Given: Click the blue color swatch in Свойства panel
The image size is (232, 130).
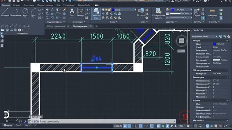Looking at the screenshot, I should tap(173, 10).
